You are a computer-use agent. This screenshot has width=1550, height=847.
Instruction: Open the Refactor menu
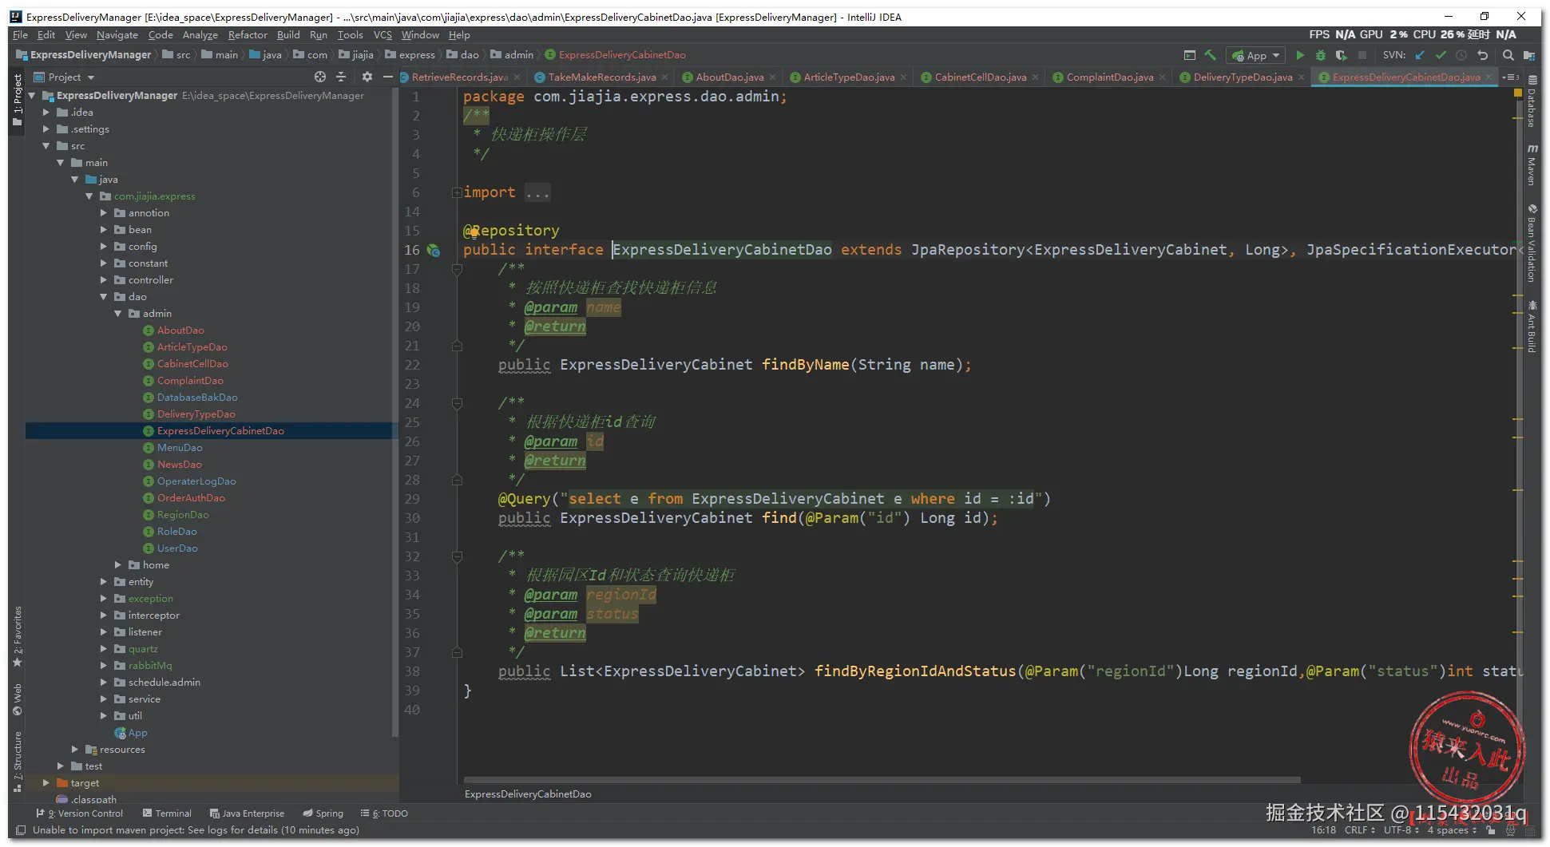coord(247,35)
